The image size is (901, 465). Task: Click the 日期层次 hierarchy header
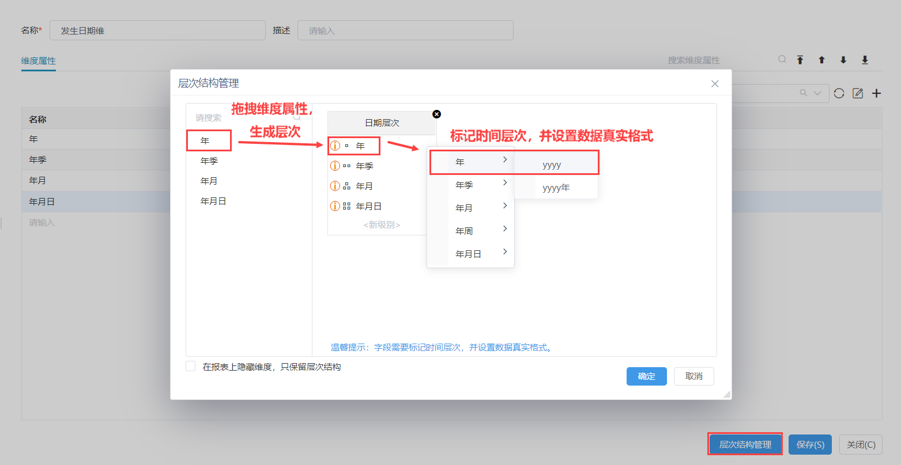(382, 123)
